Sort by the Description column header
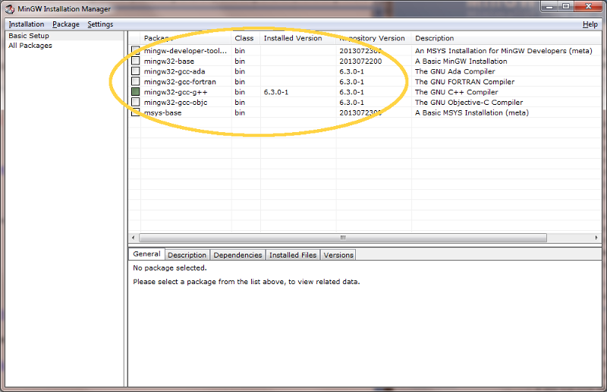The width and height of the screenshot is (607, 392). click(x=506, y=38)
